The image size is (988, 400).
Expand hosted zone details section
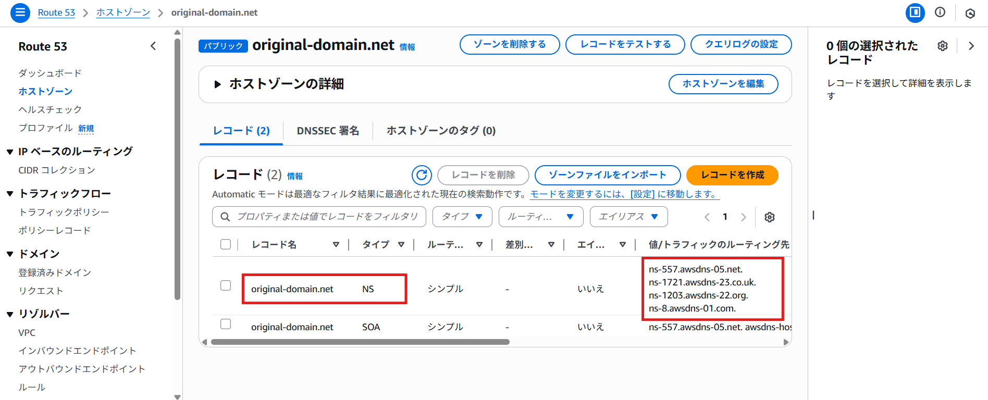tap(218, 84)
